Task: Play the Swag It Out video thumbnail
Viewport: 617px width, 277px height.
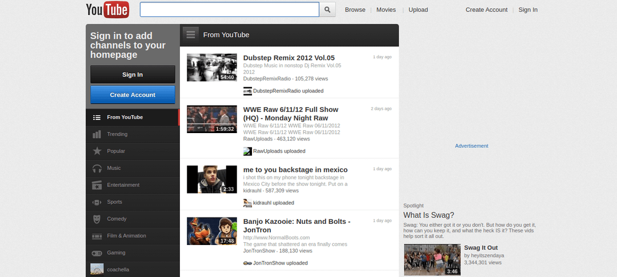Action: click(x=431, y=260)
